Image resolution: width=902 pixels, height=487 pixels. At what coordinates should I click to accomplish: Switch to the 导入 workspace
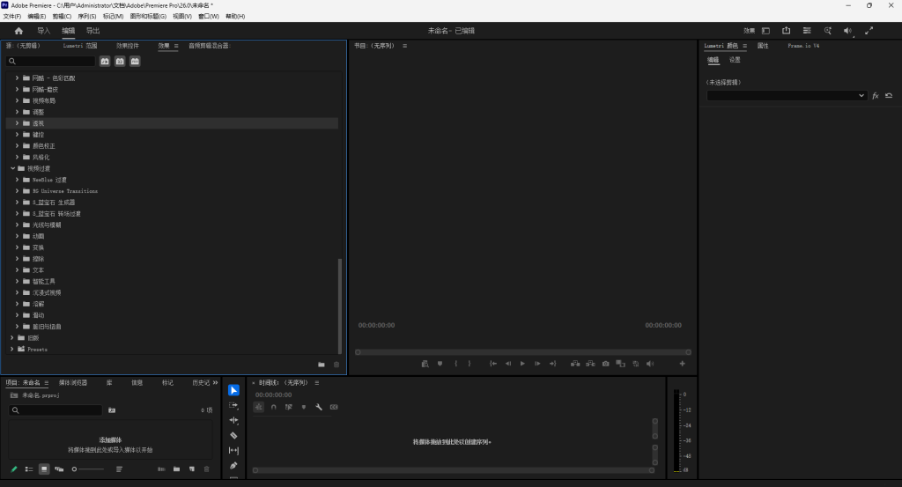tap(44, 31)
